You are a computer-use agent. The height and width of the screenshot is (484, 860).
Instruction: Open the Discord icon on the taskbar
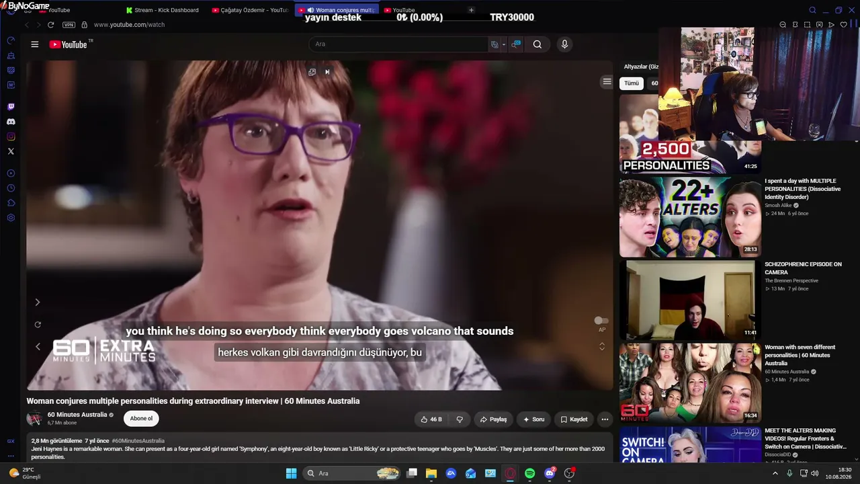pos(550,473)
